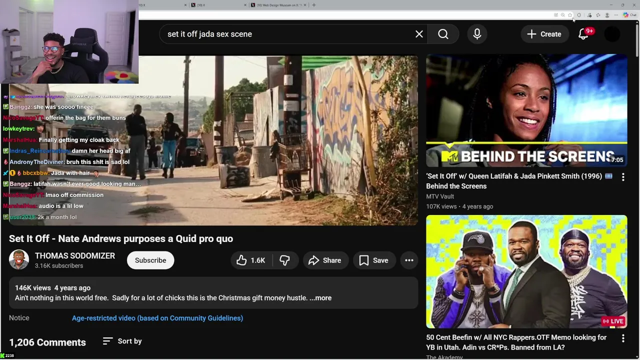Switch to Web Design Museum on X tab

click(280, 5)
